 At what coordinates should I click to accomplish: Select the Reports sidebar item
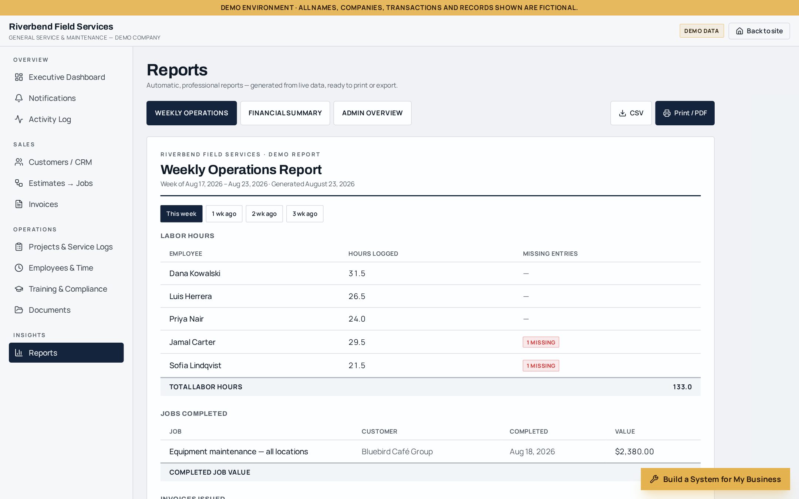[66, 353]
